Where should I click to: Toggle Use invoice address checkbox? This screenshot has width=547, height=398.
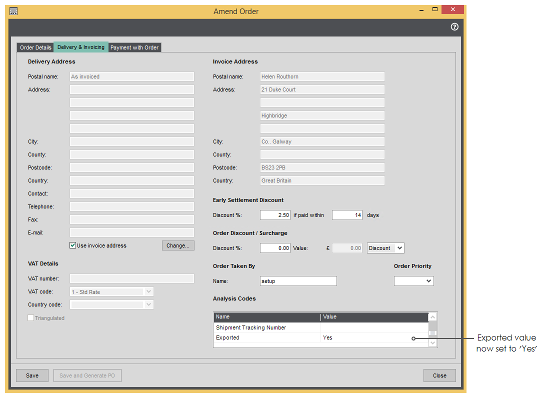pos(73,245)
